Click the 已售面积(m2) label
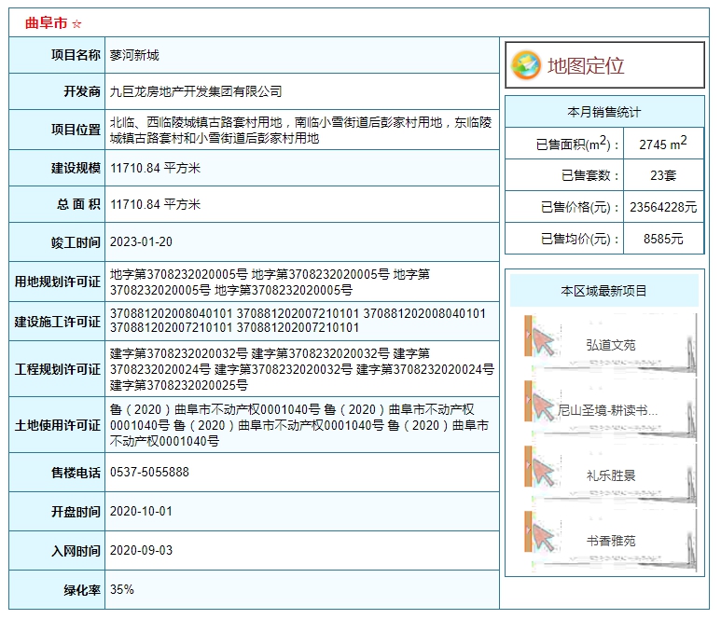Screen dimensions: 721x619 [x=577, y=144]
